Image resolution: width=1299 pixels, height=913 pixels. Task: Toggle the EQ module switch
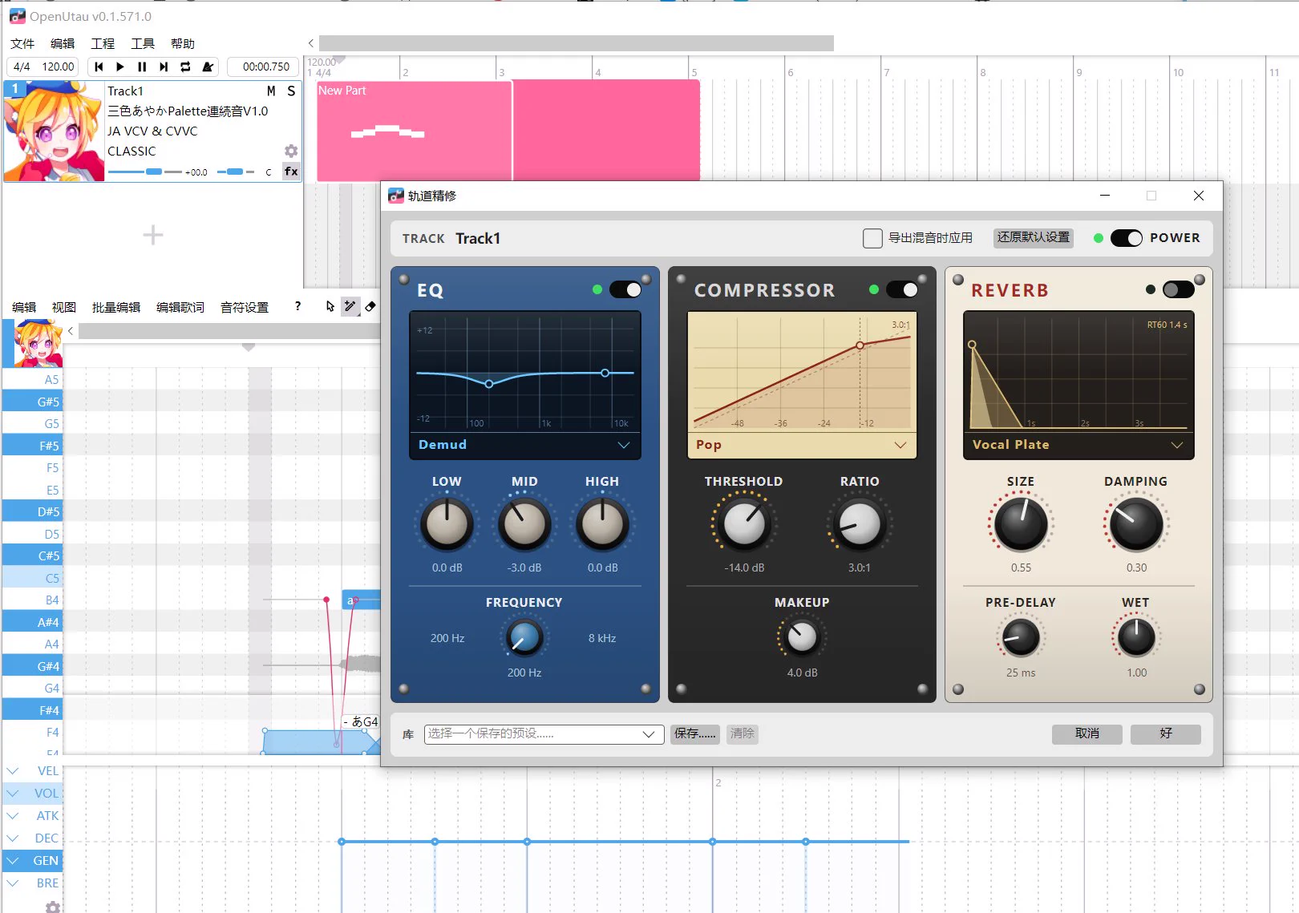coord(625,289)
